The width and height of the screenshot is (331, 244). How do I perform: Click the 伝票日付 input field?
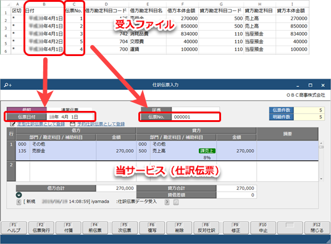[70, 116]
